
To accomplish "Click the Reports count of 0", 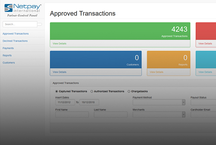I will tap(185, 58).
